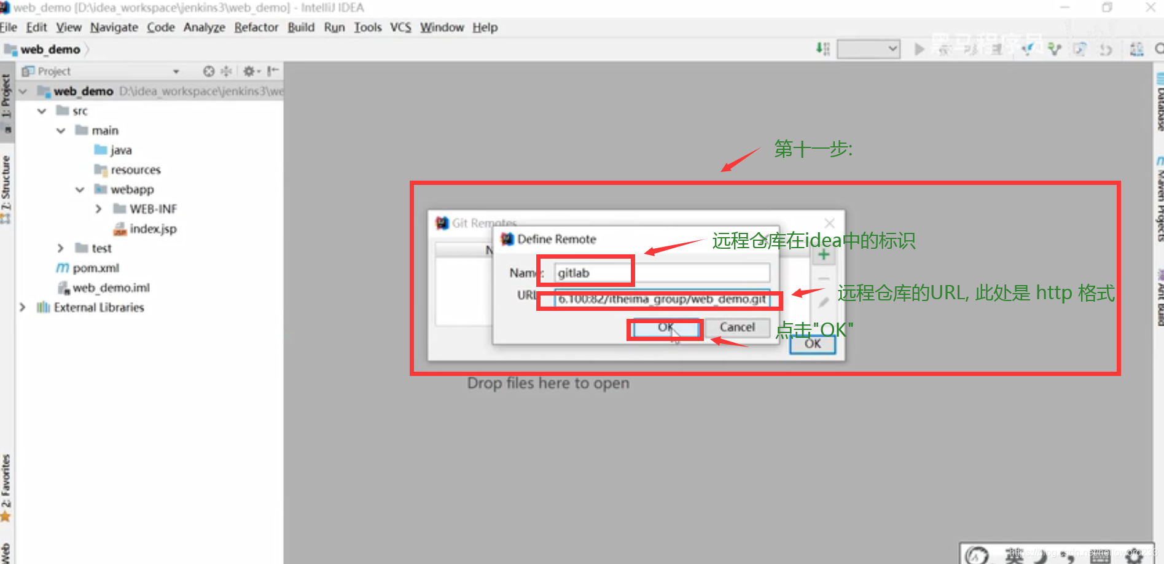Open the Refactor menu
The width and height of the screenshot is (1164, 564).
(256, 28)
